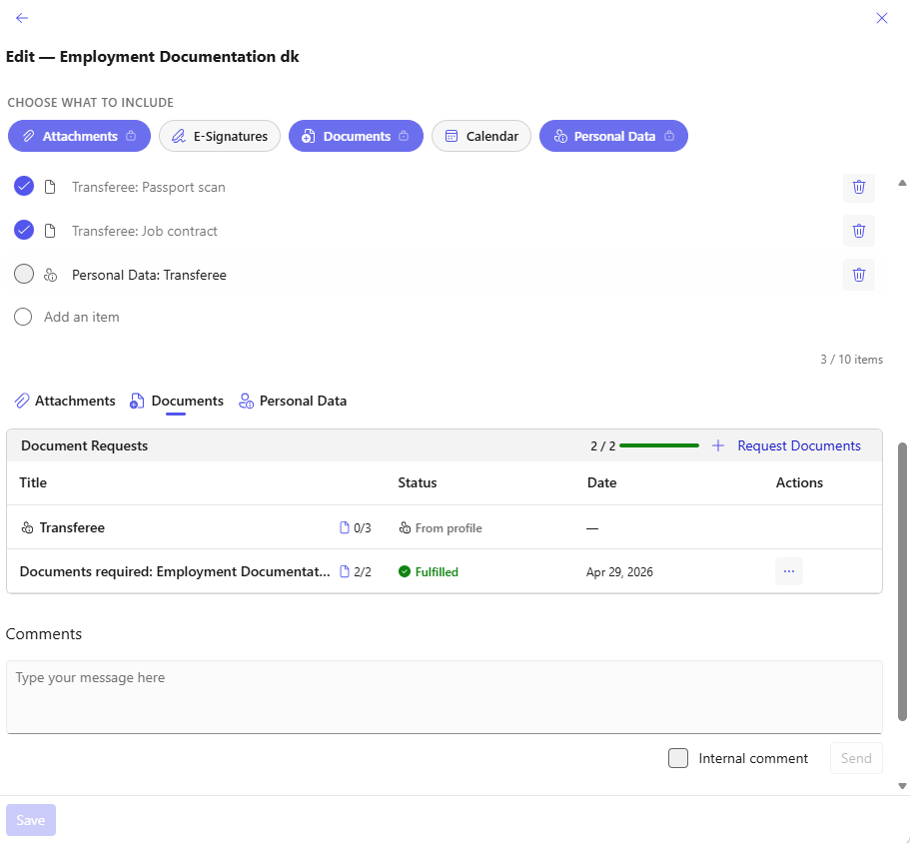Uncheck the Job contract item

click(x=24, y=230)
